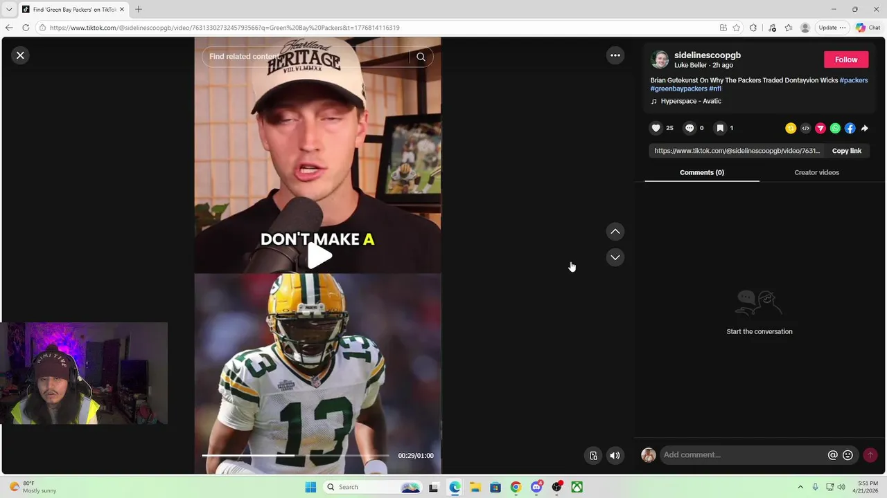Click the Follow button

(846, 59)
